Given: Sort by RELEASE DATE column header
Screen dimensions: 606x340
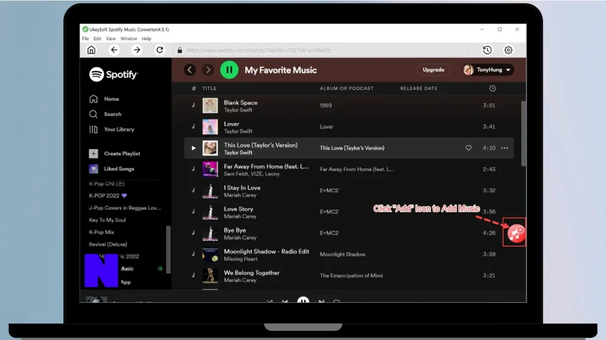Looking at the screenshot, I should point(418,89).
